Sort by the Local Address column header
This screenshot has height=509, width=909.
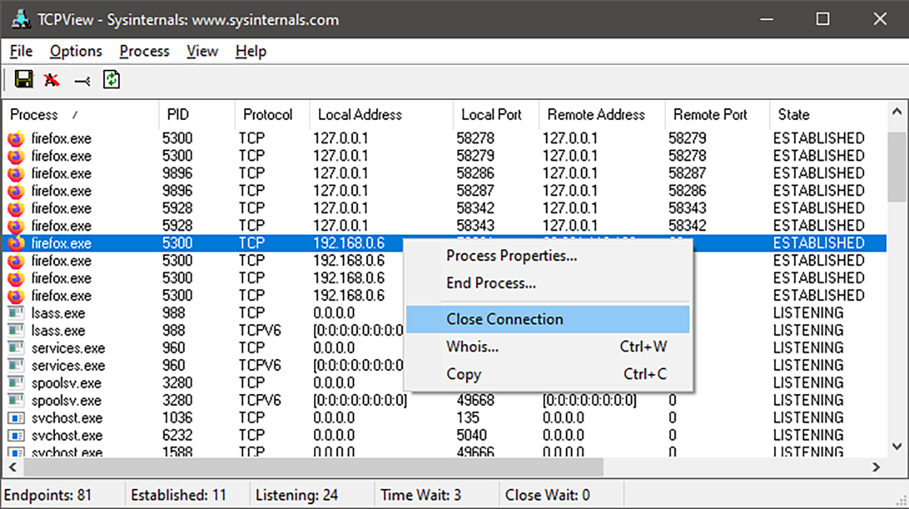[x=382, y=115]
